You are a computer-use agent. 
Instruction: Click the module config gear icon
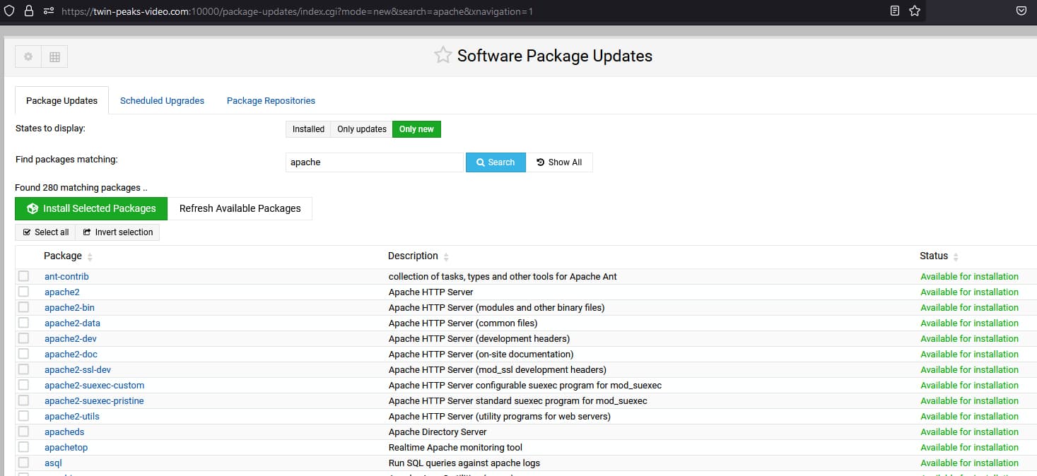tap(28, 56)
